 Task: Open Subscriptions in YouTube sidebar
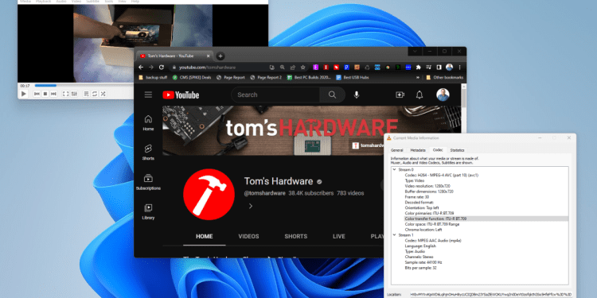pos(149,182)
